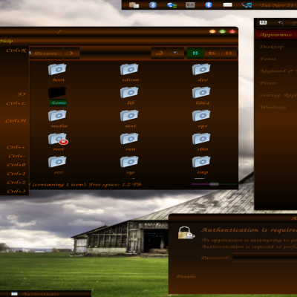Click the path bar forward arrow
The width and height of the screenshot is (297, 297).
(71, 53)
